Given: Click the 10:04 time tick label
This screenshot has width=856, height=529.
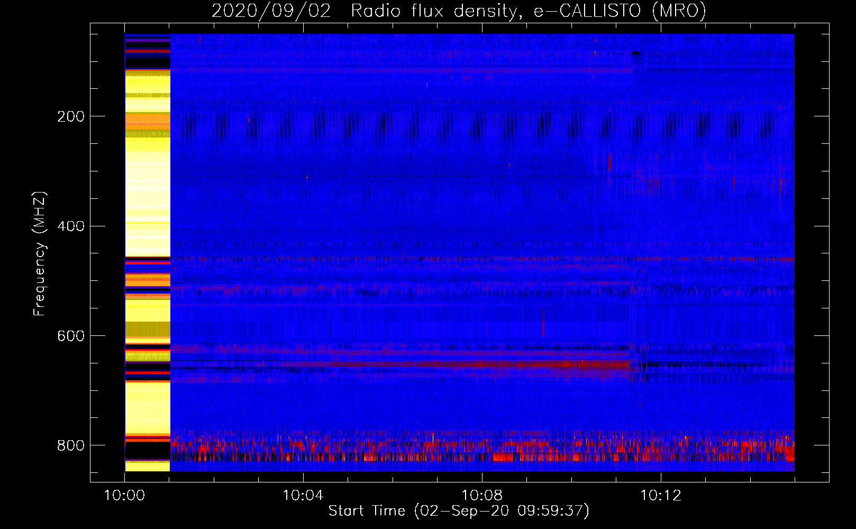Looking at the screenshot, I should pyautogui.click(x=303, y=496).
